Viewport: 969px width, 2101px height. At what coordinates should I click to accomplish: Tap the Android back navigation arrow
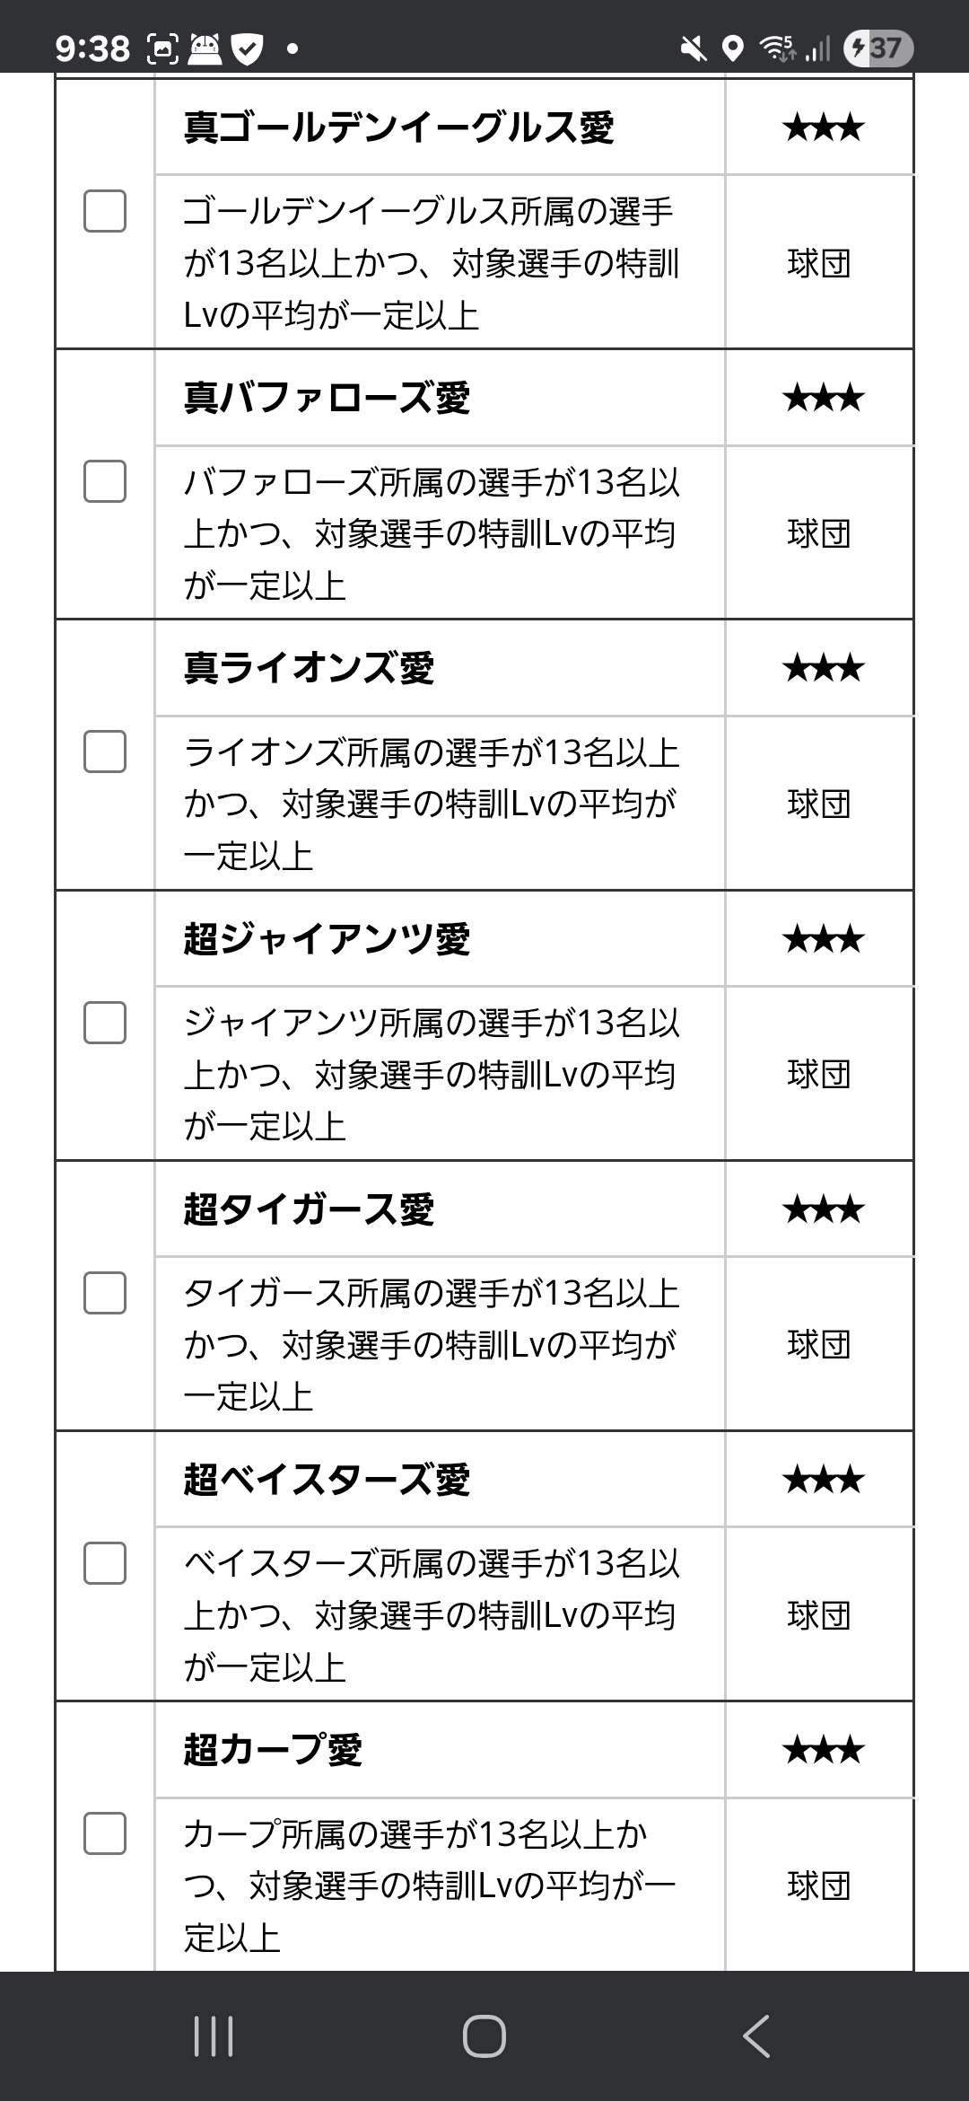point(756,2035)
